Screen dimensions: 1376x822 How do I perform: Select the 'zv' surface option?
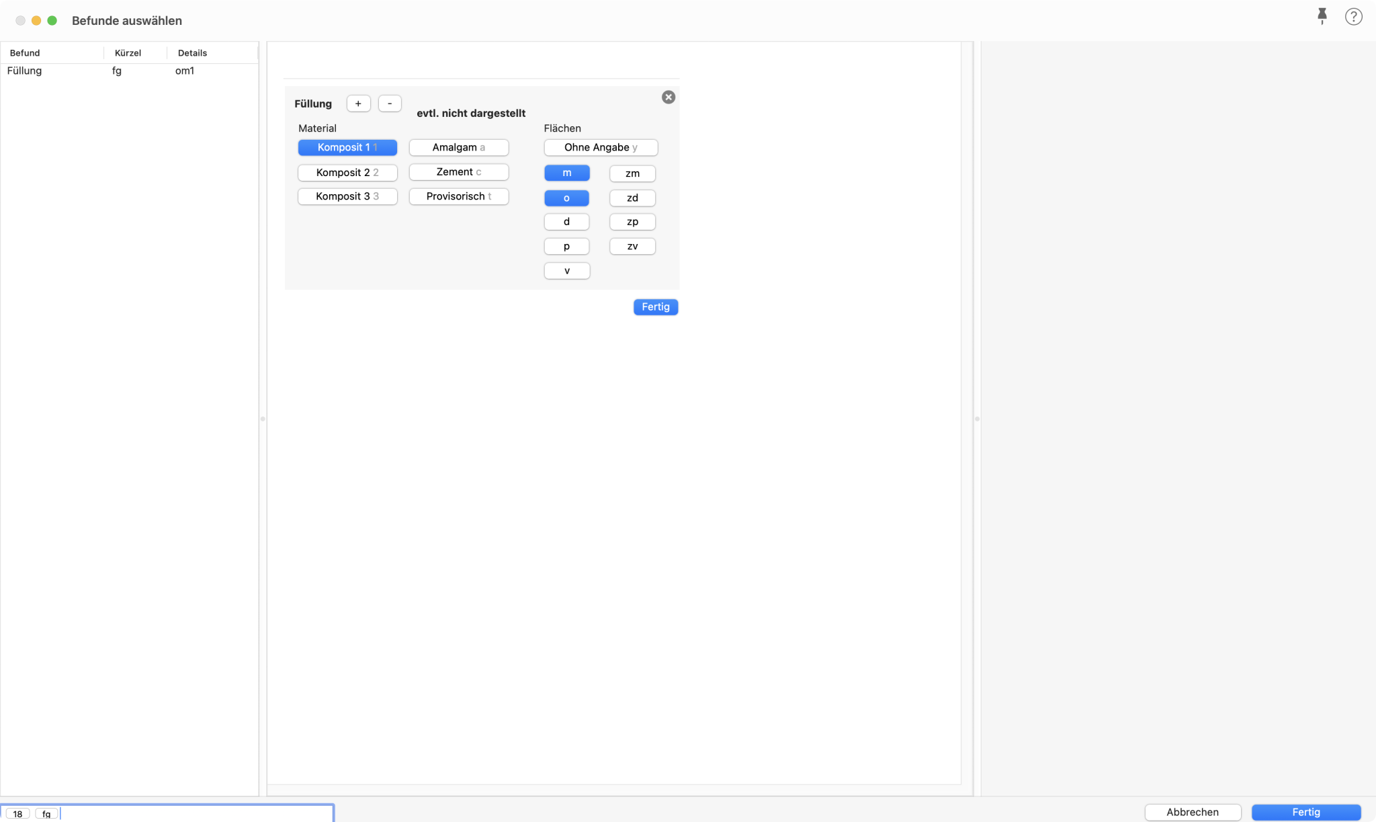[x=632, y=247]
